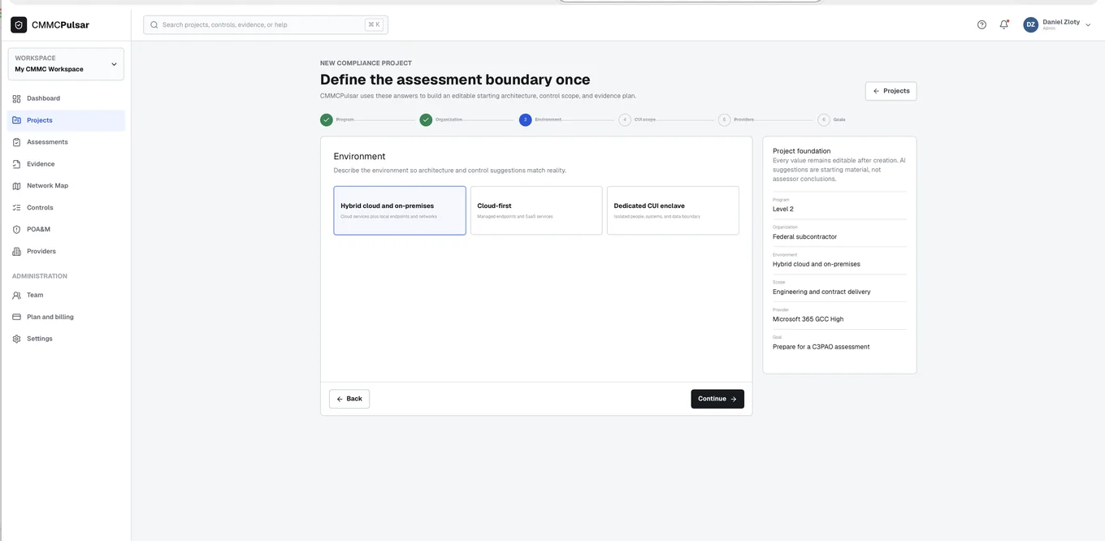This screenshot has height=541, width=1105.
Task: Open the Daniel Zloty account chevron
Action: pos(1089,25)
